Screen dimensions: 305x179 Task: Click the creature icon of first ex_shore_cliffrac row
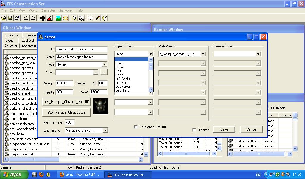(x=231, y=141)
